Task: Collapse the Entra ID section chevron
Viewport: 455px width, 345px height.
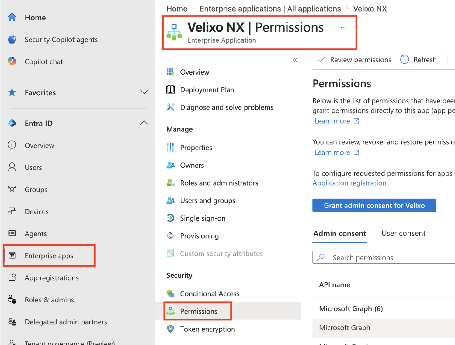Action: point(144,123)
